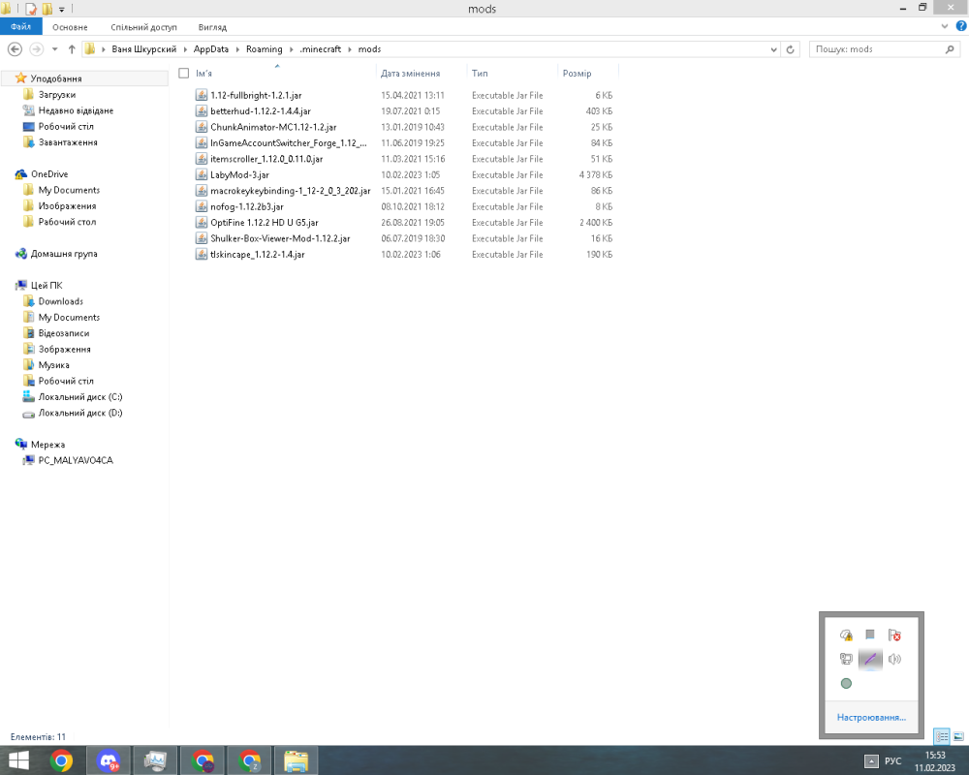This screenshot has width=969, height=775.
Task: Open Discord from the taskbar
Action: (109, 760)
